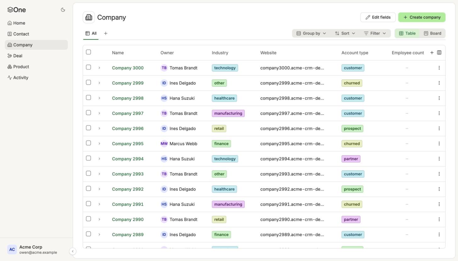This screenshot has width=458, height=261.
Task: Open the Sort dropdown
Action: coord(345,33)
